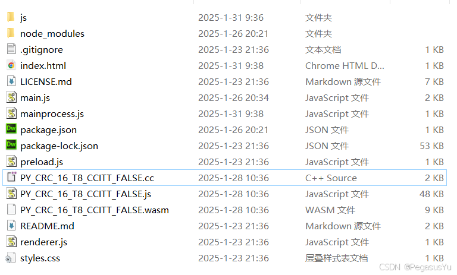Click the main.js date 2025-1-26 20:34
457x275 pixels.
tap(233, 98)
